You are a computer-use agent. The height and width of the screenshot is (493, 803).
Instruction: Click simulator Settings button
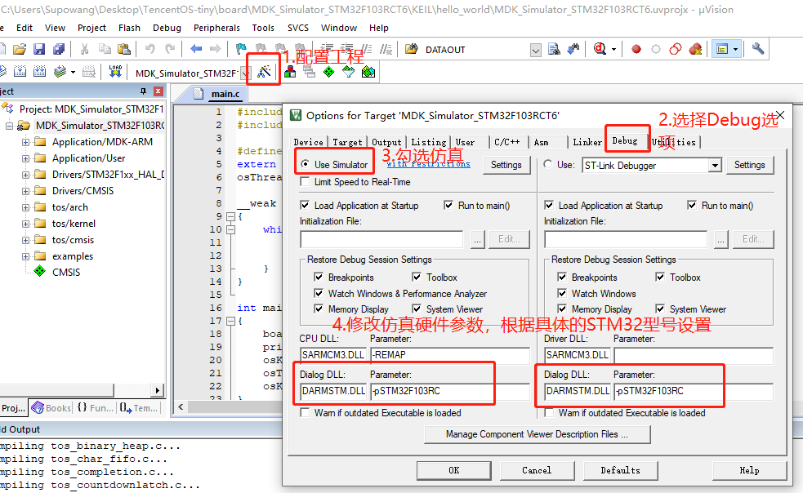(506, 165)
